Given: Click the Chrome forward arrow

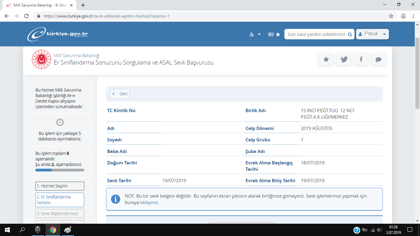Looking at the screenshot, I should click(x=17, y=16).
